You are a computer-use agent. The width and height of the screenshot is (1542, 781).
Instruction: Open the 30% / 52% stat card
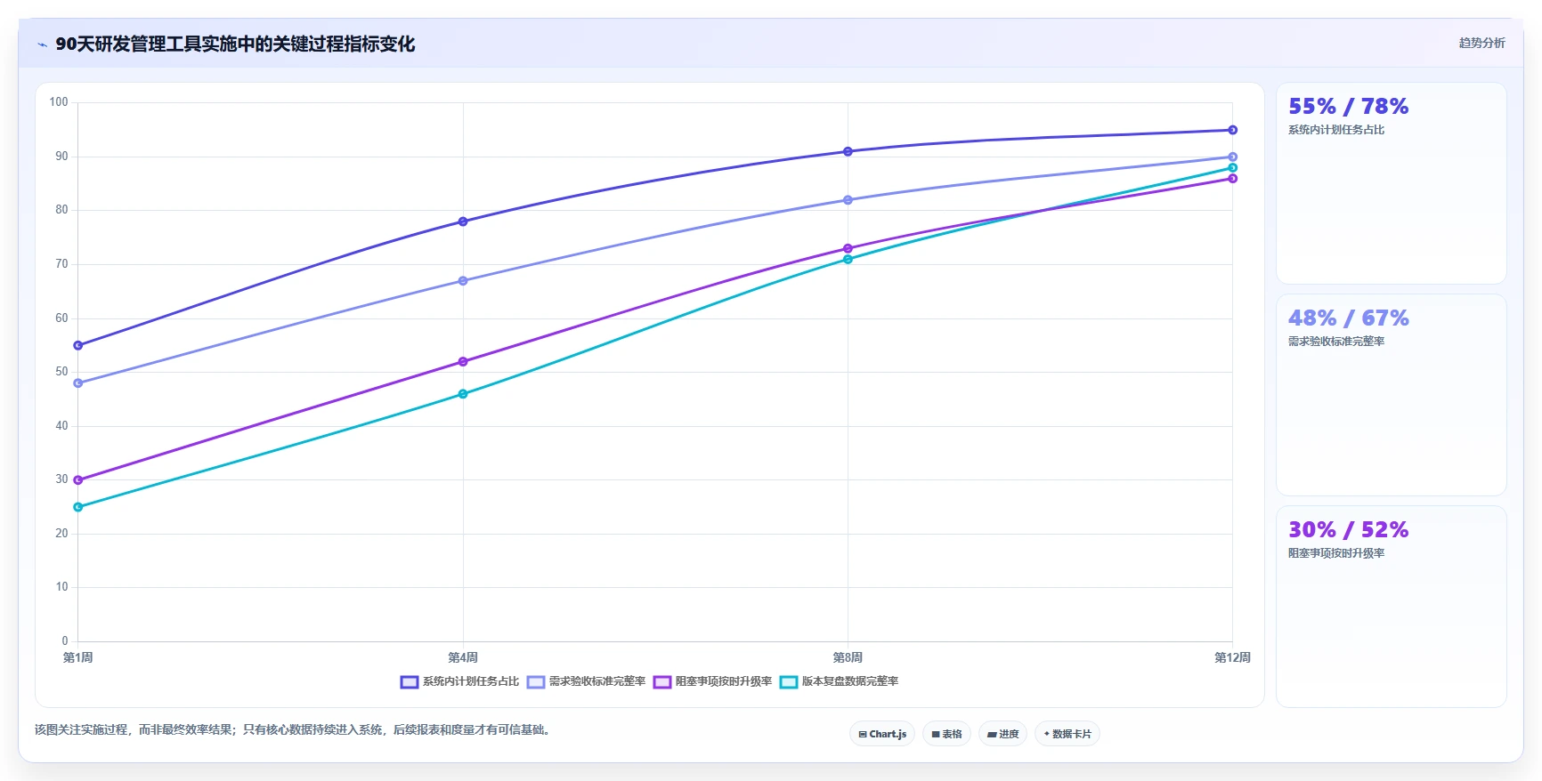click(1392, 607)
